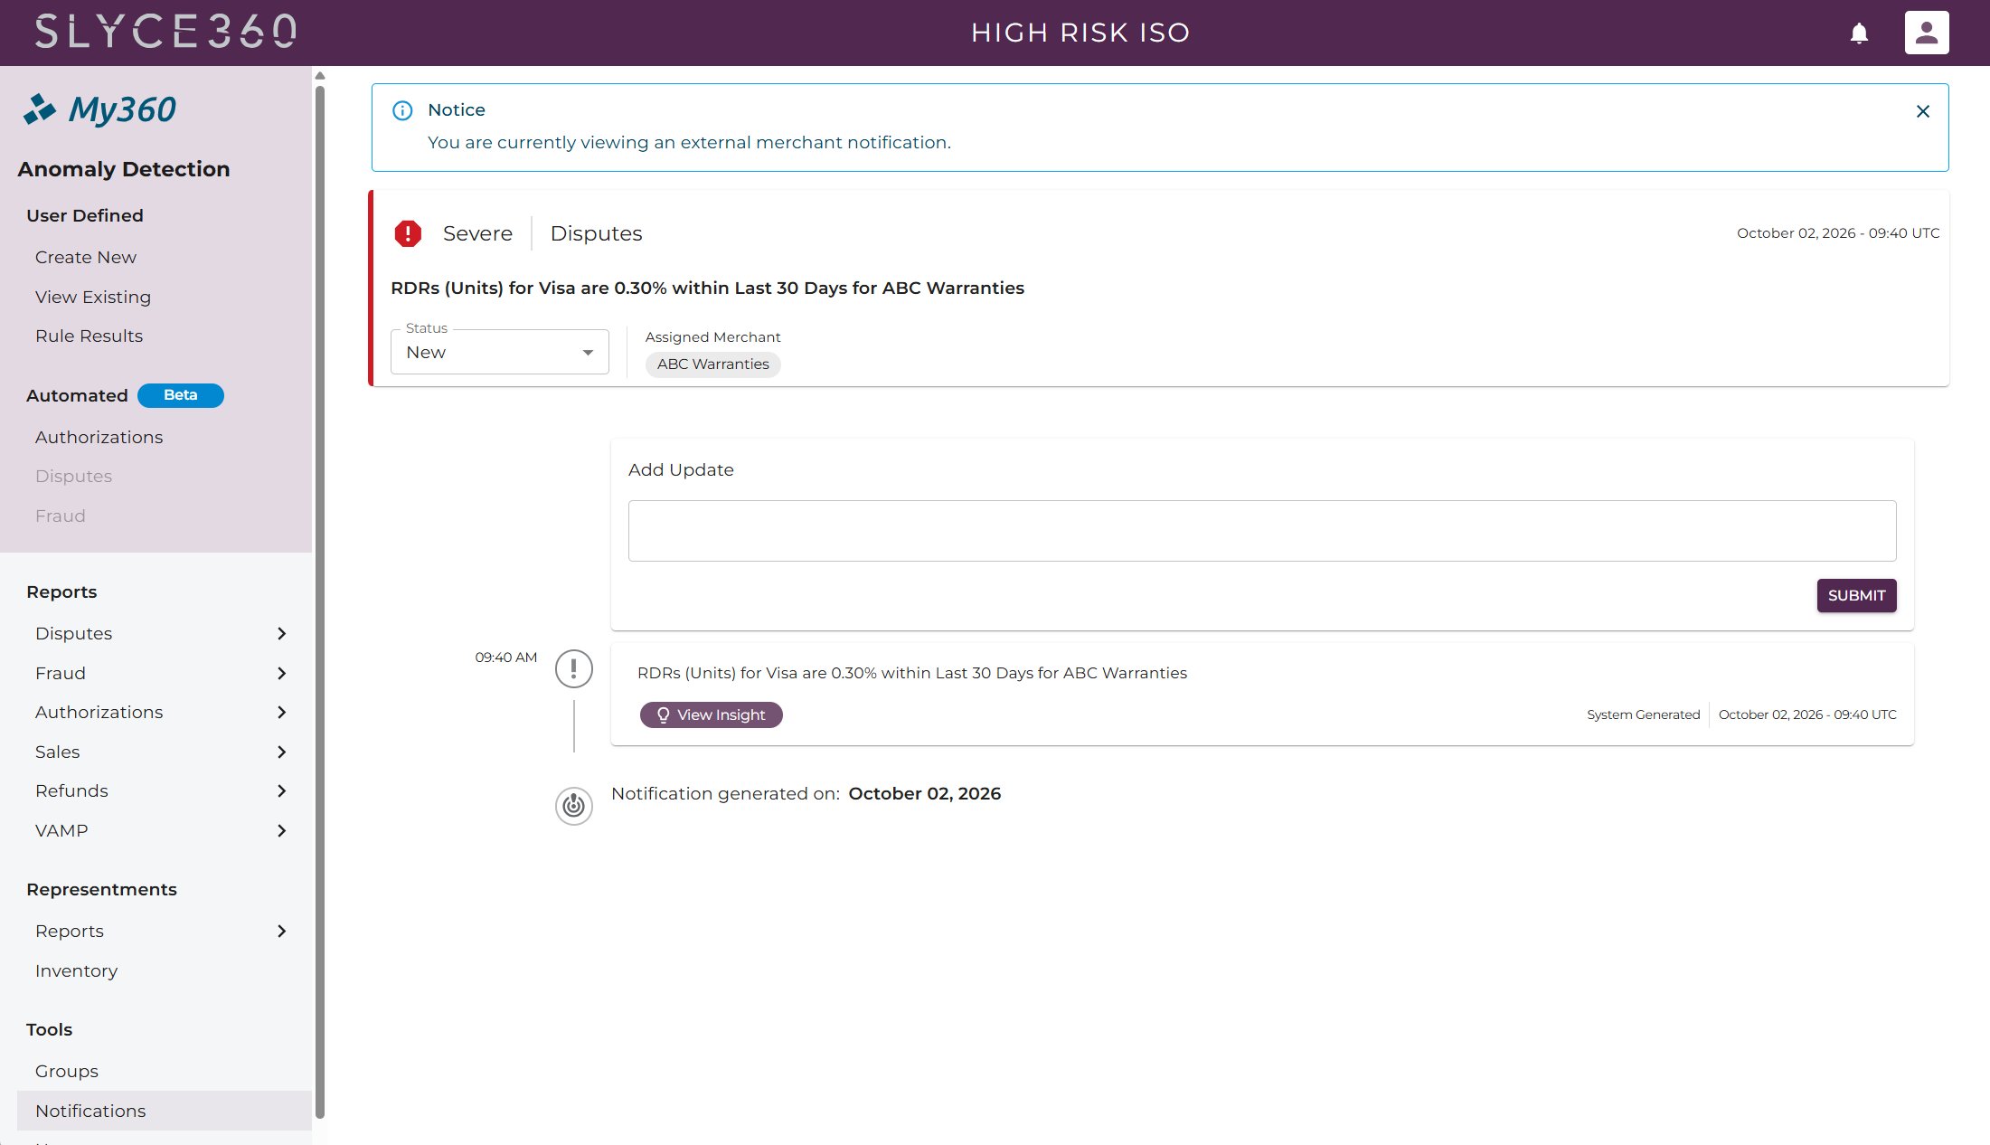The image size is (1990, 1145).
Task: Open Groups under Tools
Action: click(x=67, y=1071)
